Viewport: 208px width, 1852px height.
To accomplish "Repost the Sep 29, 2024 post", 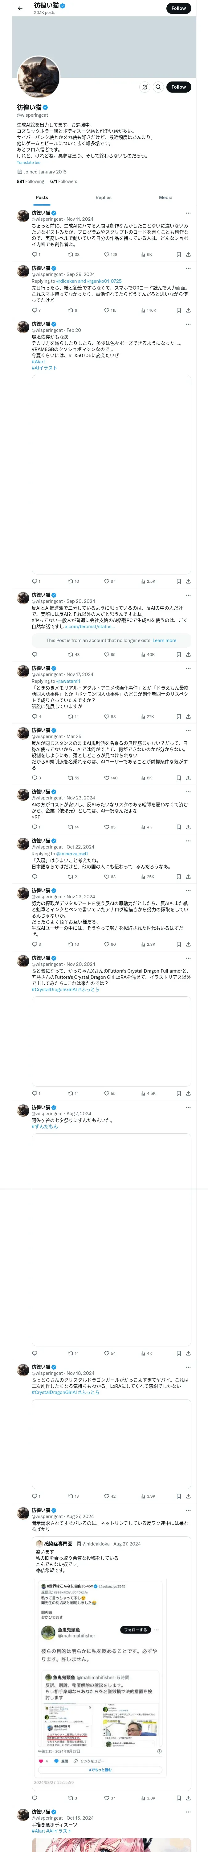I will coord(70,311).
